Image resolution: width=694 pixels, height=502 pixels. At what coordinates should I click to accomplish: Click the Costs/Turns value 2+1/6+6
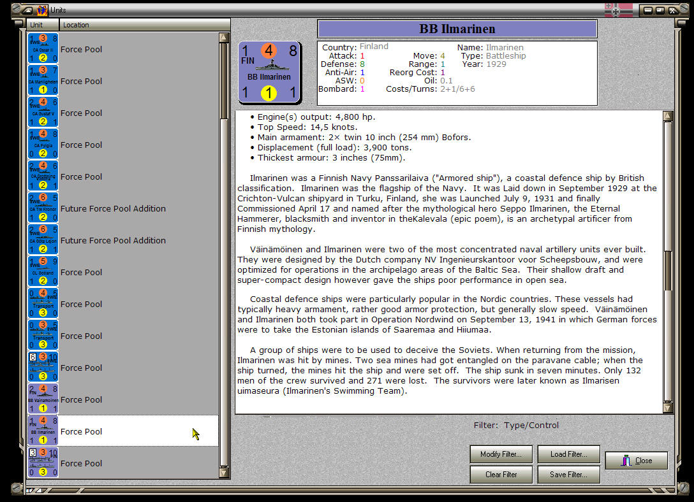[x=457, y=89]
